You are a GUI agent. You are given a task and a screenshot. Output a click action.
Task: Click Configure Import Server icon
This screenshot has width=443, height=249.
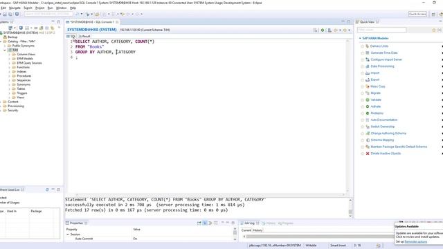(x=368, y=59)
